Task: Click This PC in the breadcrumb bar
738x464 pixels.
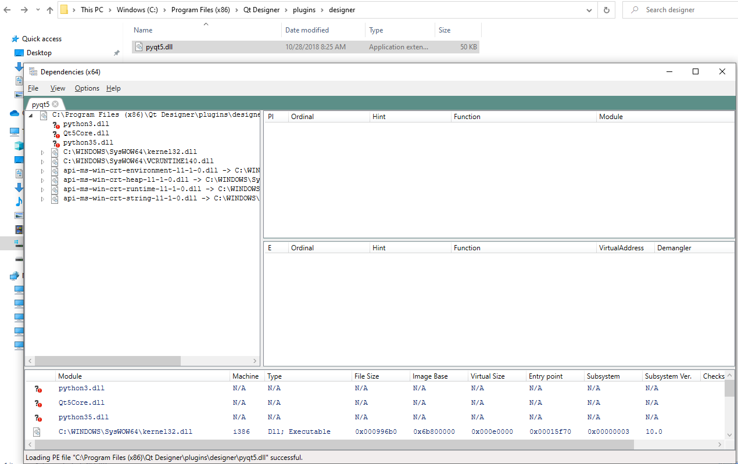Action: [91, 10]
